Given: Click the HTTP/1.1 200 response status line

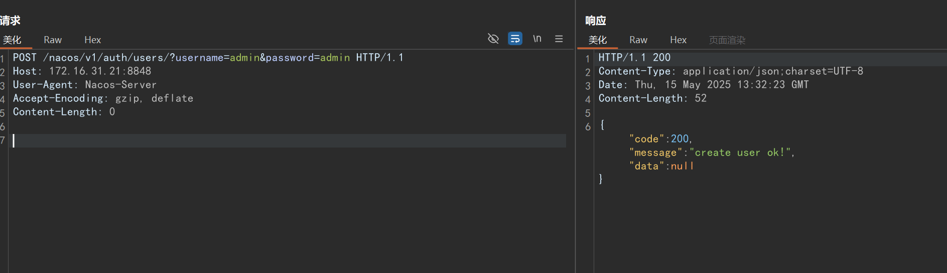Looking at the screenshot, I should (634, 58).
